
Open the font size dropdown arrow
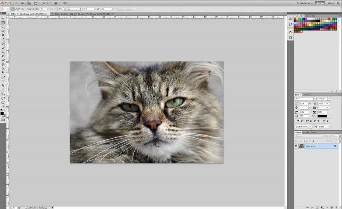tap(310, 104)
